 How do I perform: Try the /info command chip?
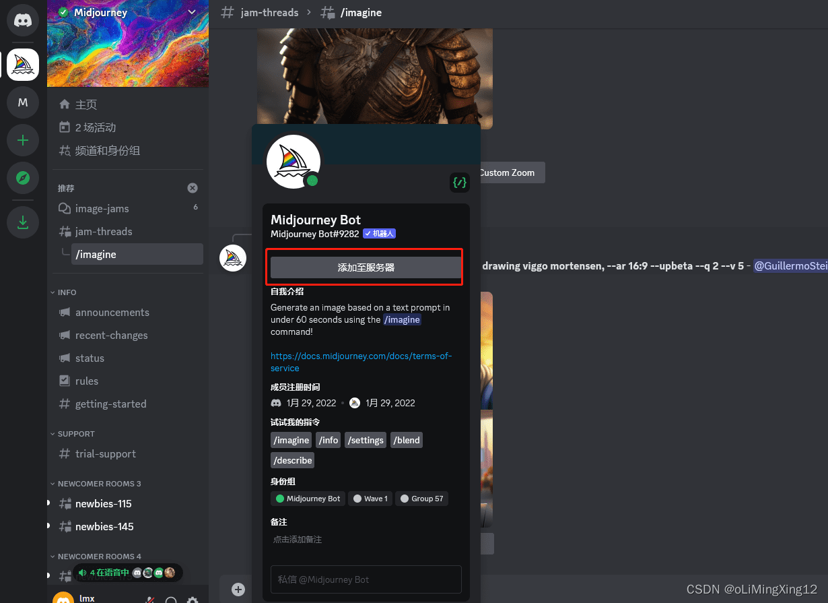click(329, 440)
